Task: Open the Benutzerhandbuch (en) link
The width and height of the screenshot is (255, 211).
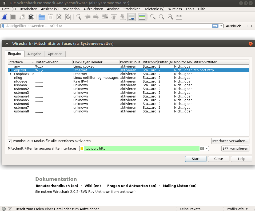Action: pos(57,186)
